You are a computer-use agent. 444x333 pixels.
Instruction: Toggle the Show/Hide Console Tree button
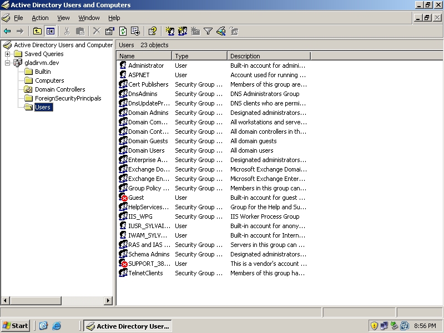pyautogui.click(x=51, y=31)
